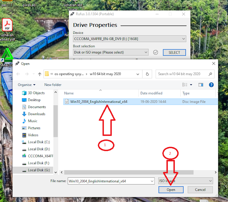This screenshot has width=228, height=202.
Task: Open Videos in navigation pane
Action: tap(33, 135)
